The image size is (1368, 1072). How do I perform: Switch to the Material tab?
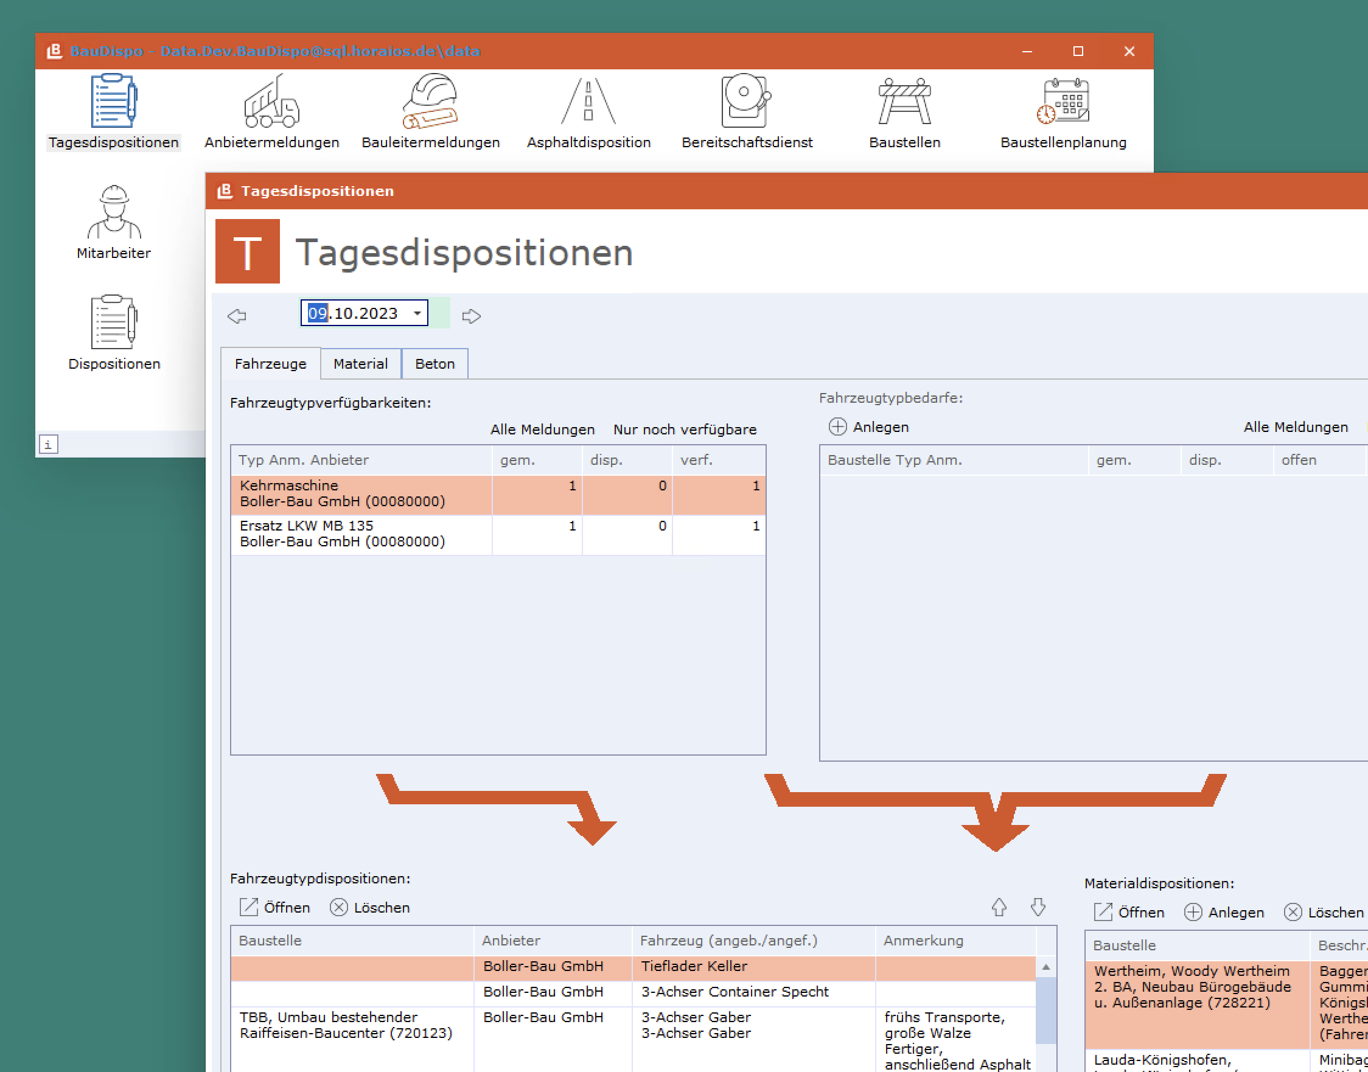[360, 364]
